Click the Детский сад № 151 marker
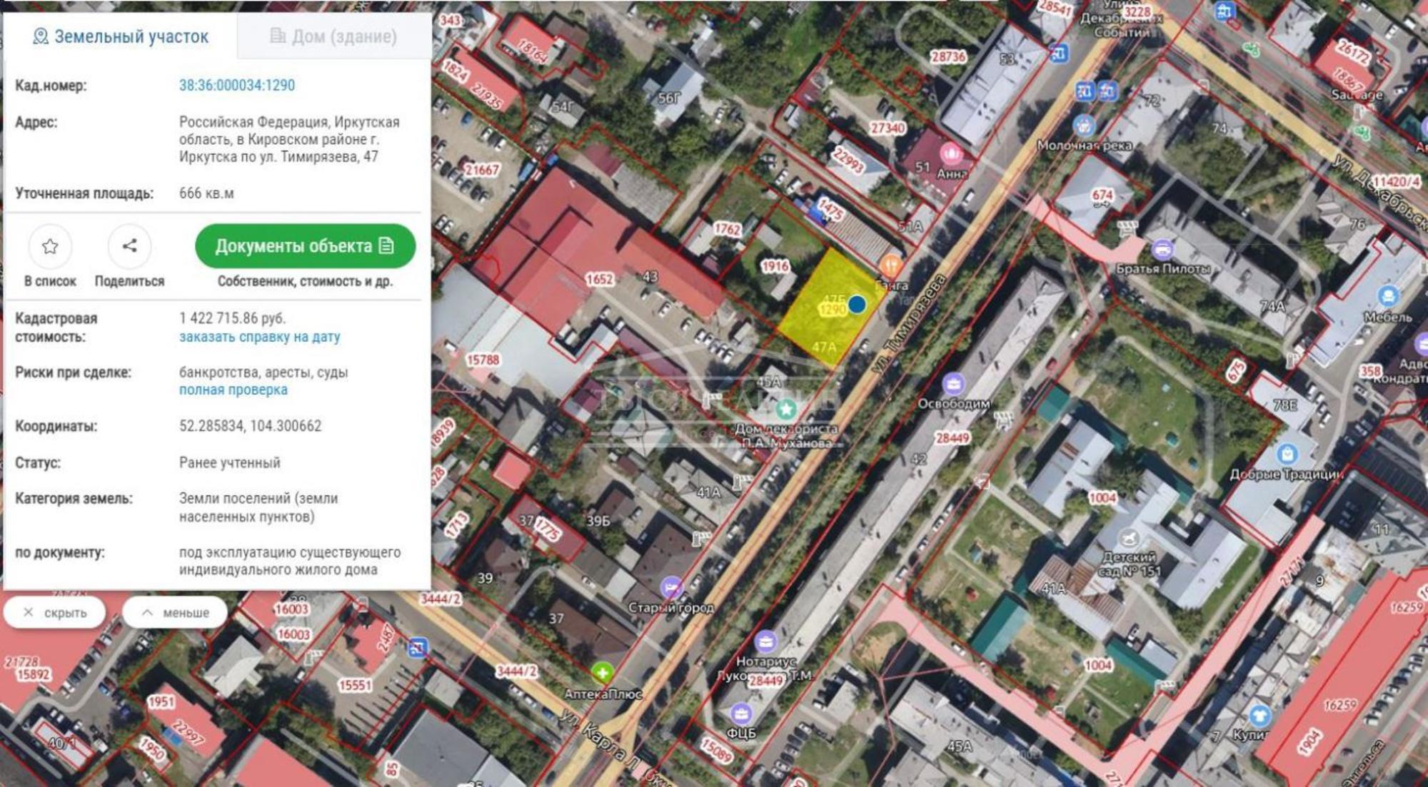Screen dimensions: 1428x787 tap(1128, 537)
